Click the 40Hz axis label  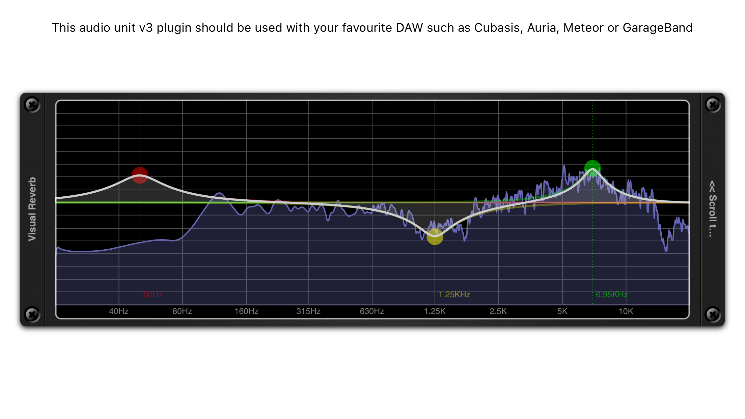click(119, 311)
